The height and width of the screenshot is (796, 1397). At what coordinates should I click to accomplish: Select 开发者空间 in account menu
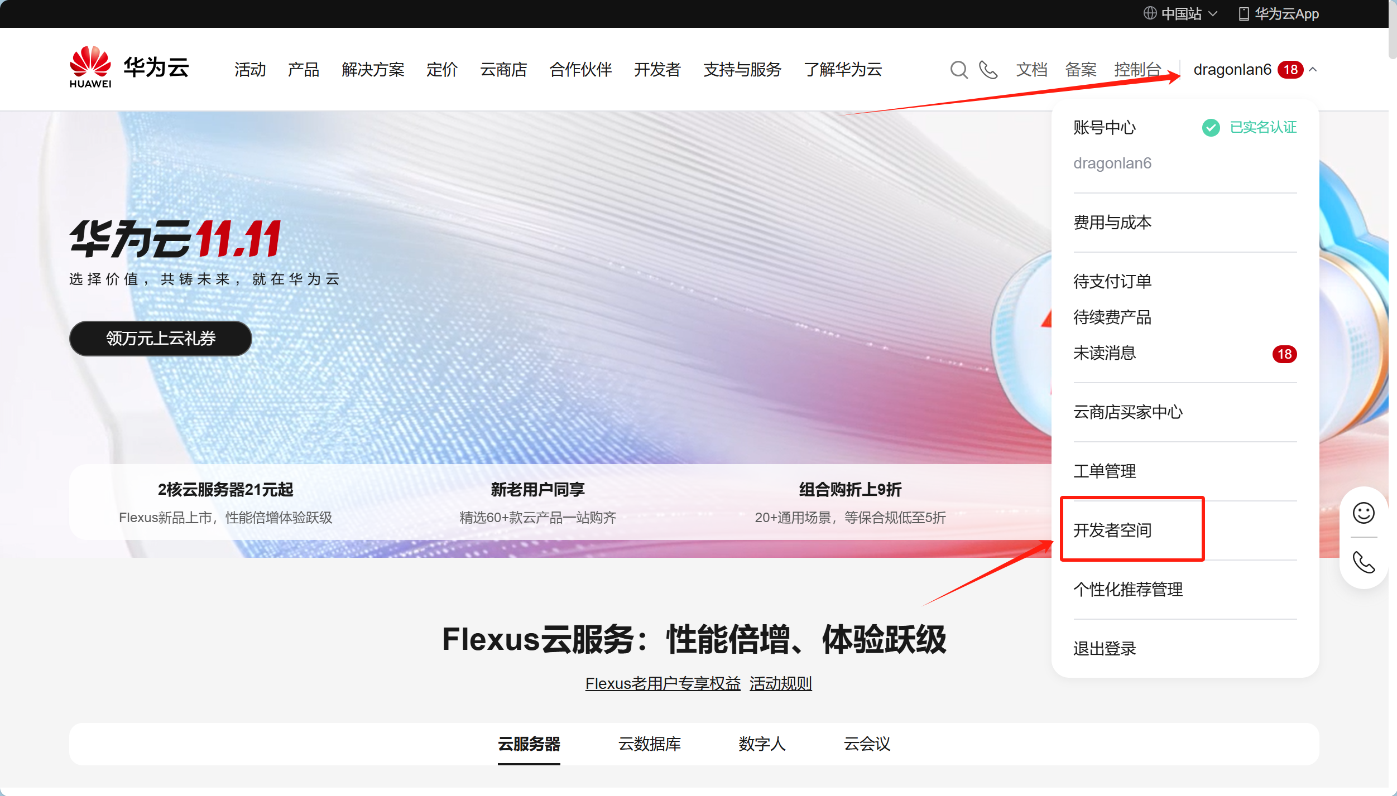[x=1112, y=530]
